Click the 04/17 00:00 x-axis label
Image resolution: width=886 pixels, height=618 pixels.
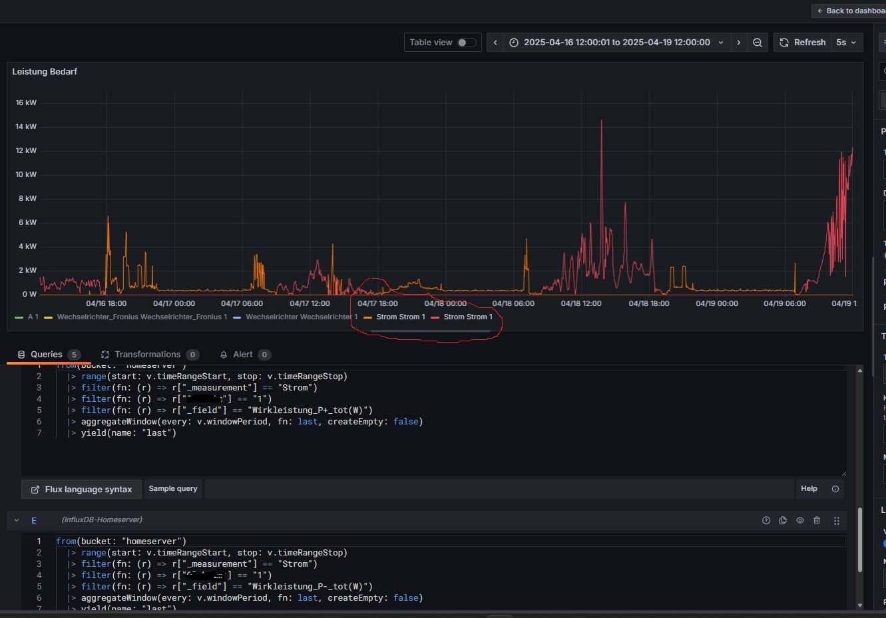pos(174,303)
